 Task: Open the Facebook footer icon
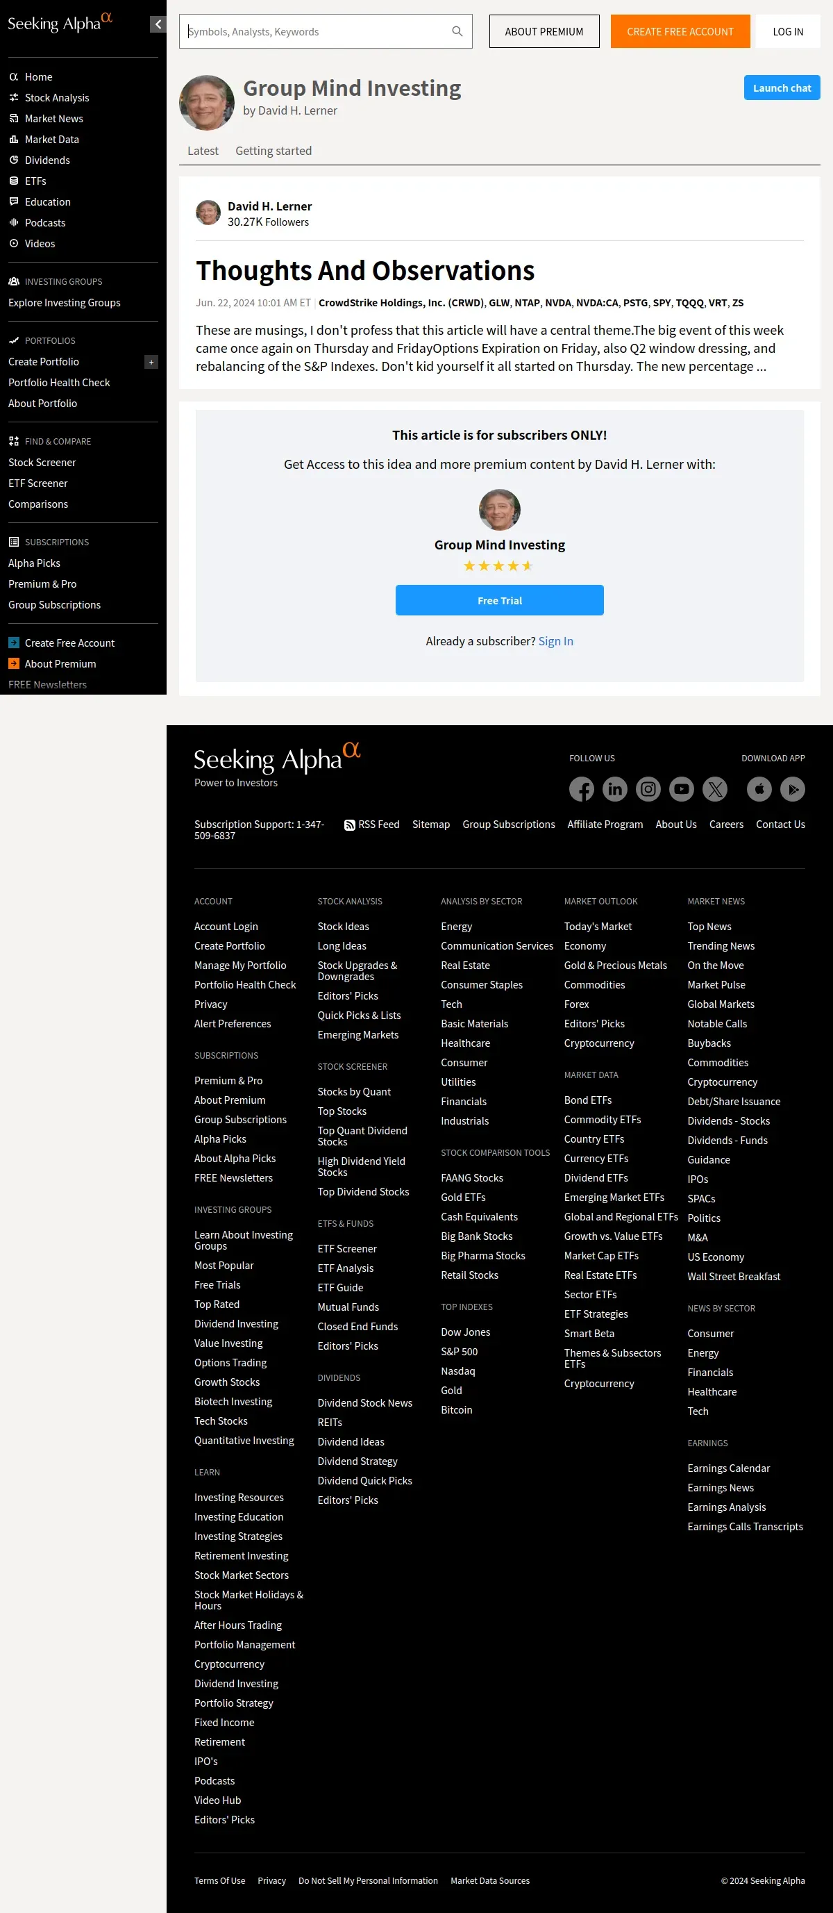pyautogui.click(x=581, y=789)
